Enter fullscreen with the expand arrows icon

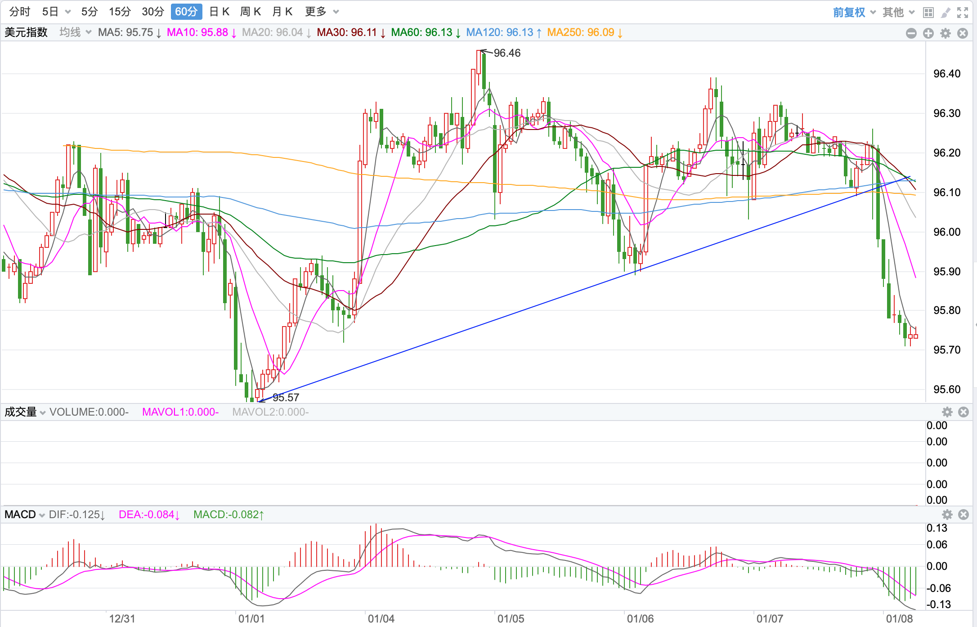click(963, 13)
